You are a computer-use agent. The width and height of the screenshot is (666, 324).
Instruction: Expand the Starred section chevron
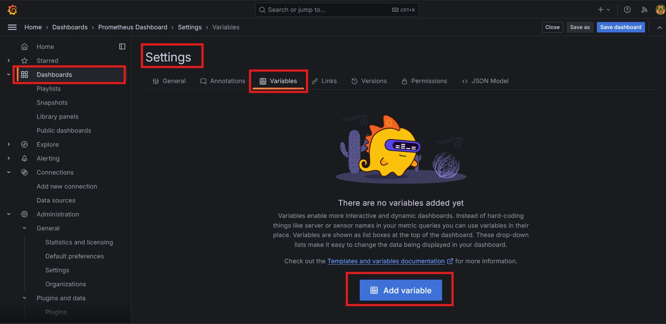9,60
